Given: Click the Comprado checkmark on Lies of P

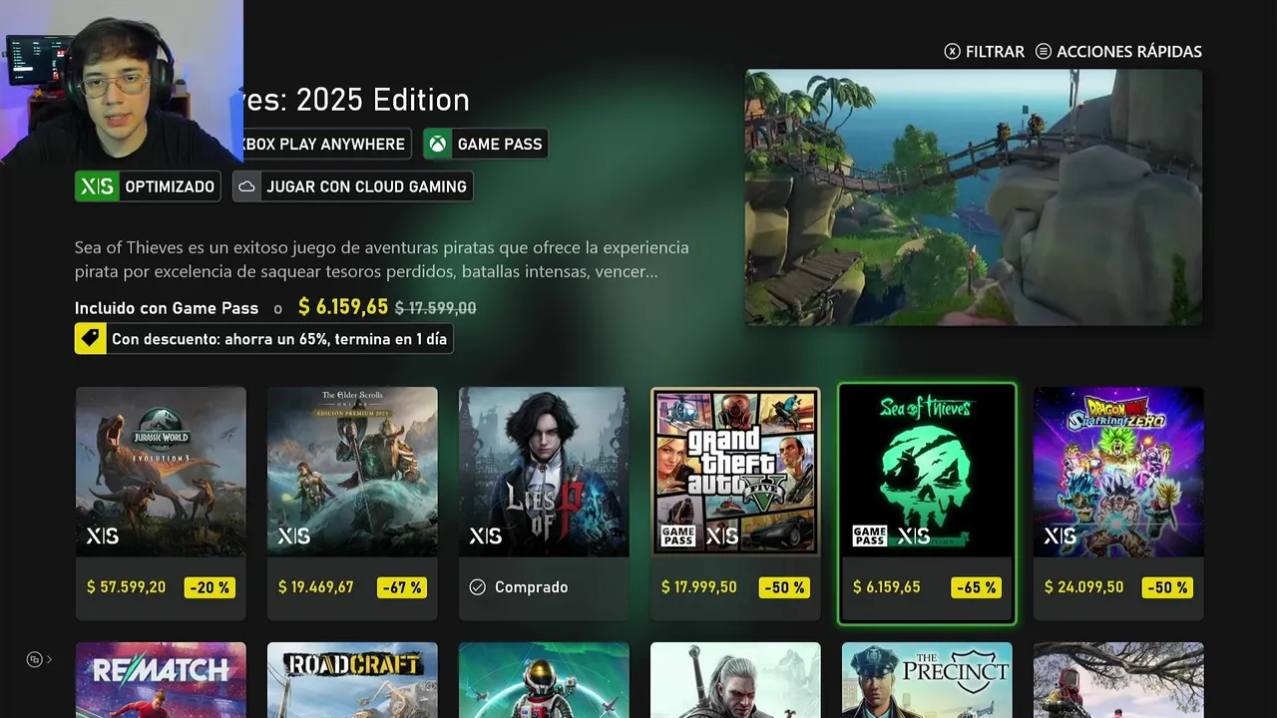Looking at the screenshot, I should point(478,587).
